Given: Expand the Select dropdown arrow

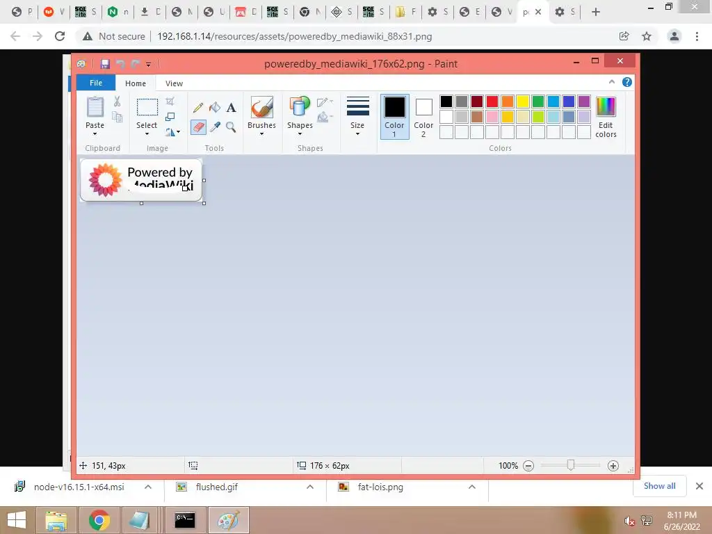Looking at the screenshot, I should 147,134.
